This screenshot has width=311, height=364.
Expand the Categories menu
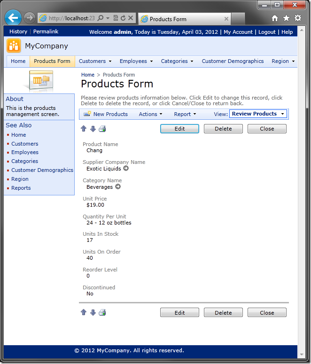click(177, 61)
